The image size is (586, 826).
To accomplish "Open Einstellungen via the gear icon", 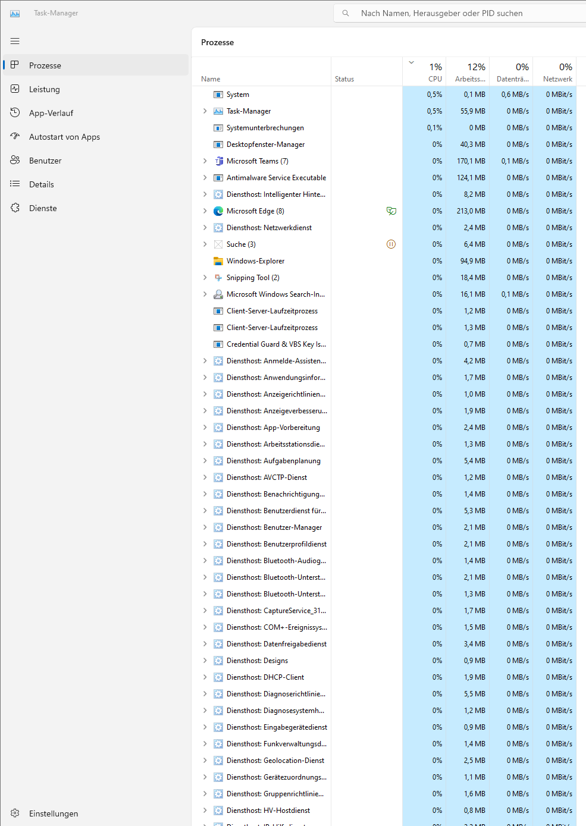I will (x=15, y=813).
